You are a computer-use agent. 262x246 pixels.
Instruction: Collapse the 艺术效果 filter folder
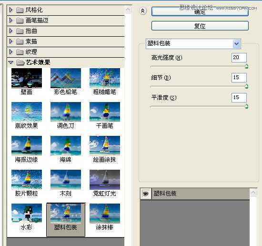point(11,62)
